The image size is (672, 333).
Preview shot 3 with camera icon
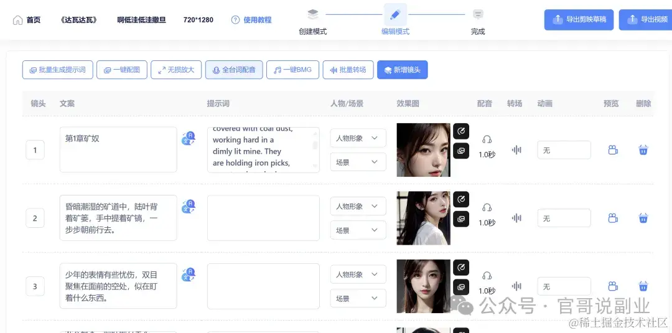pos(613,286)
